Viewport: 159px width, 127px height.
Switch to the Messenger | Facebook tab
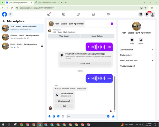coord(19,3)
